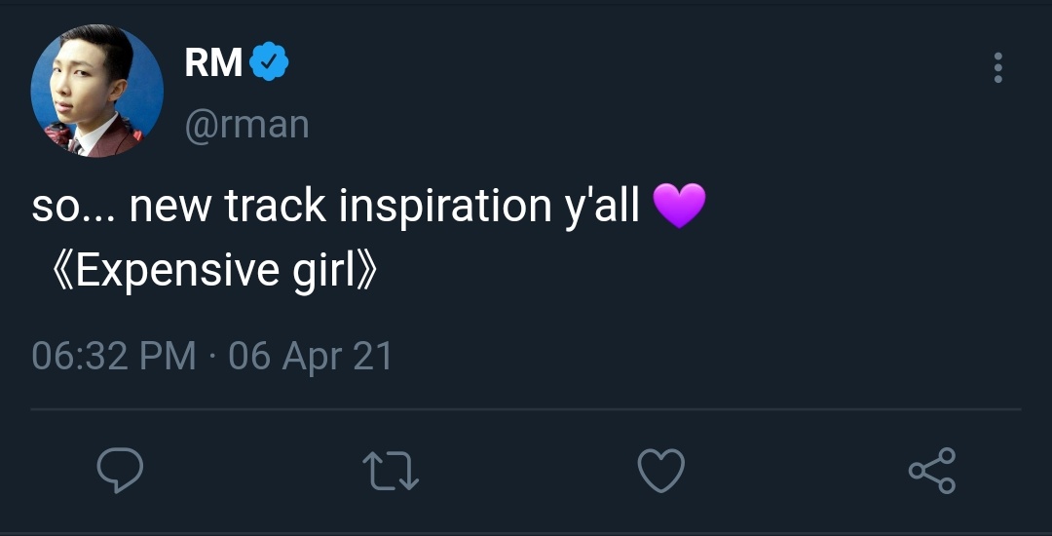Screen dimensions: 1052x536
Task: Retweet the Expensive girl tweet
Action: (x=391, y=472)
